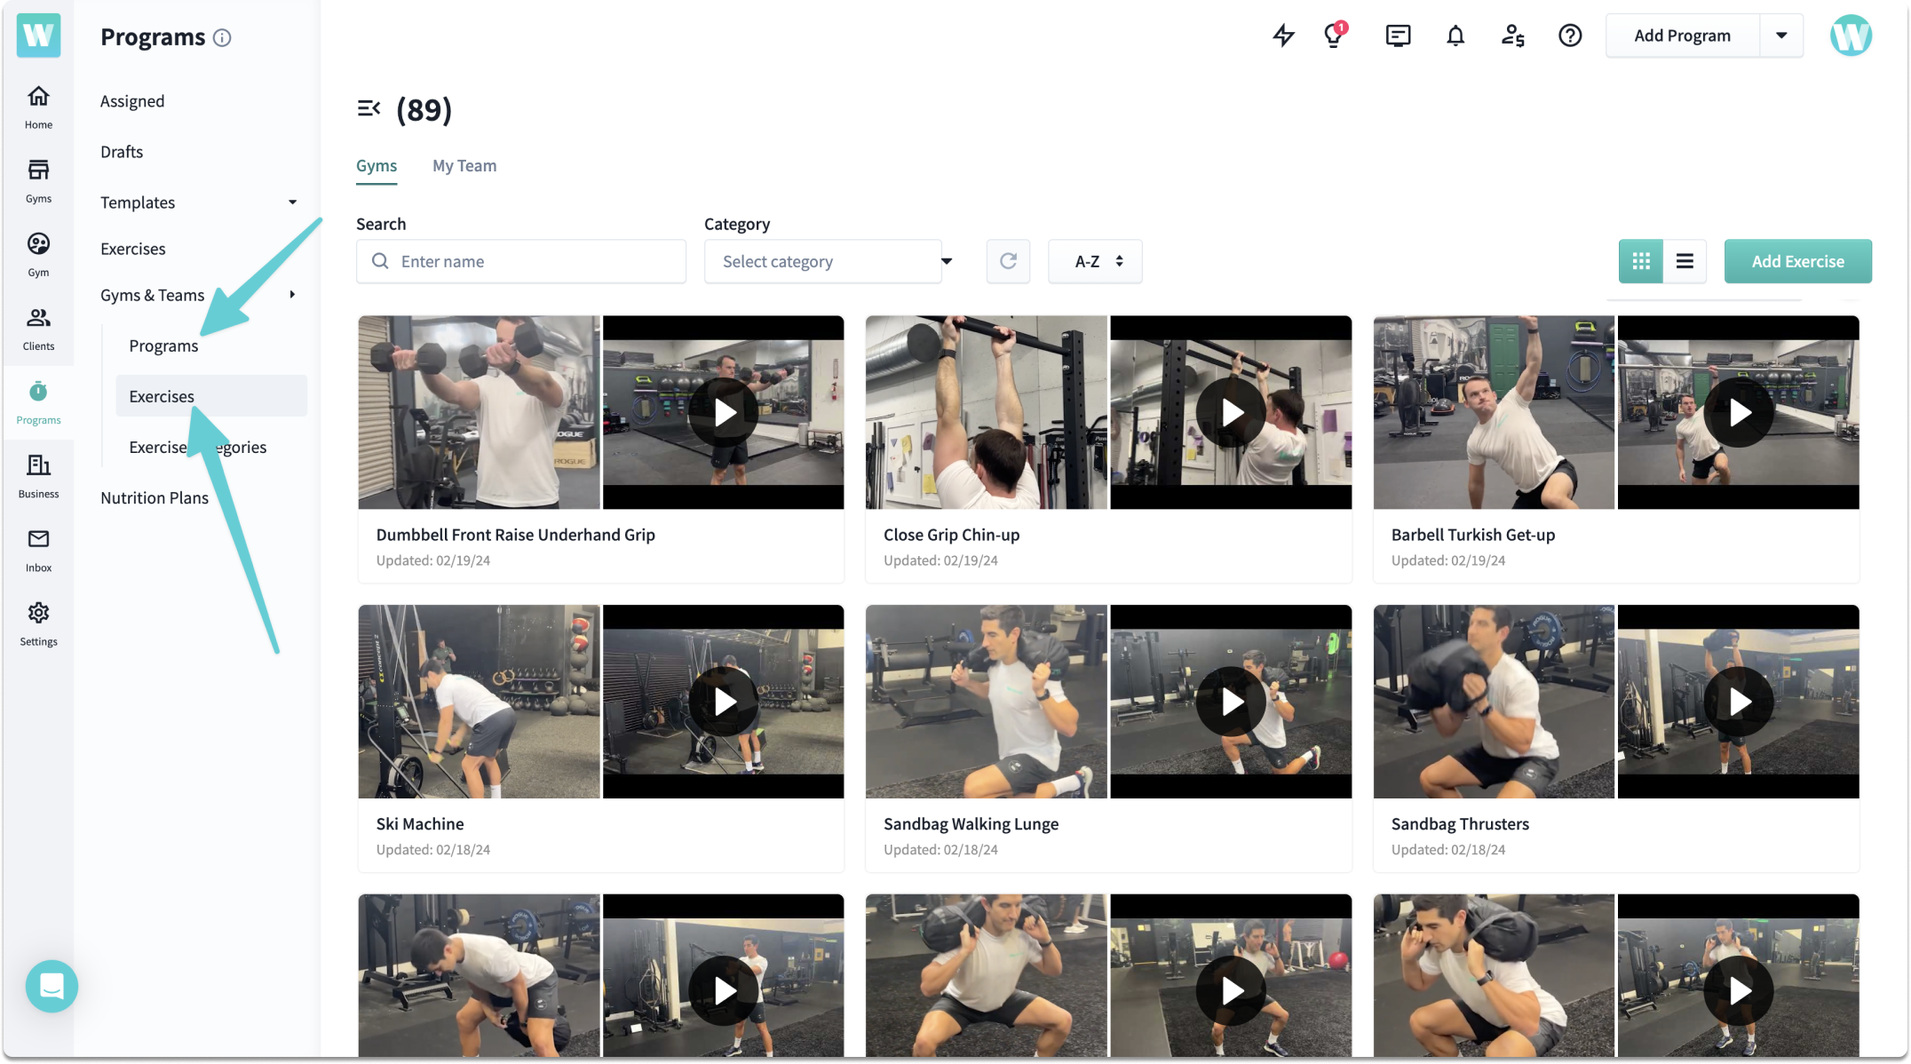Click the Enter name search field
This screenshot has width=1911, height=1064.
(521, 261)
